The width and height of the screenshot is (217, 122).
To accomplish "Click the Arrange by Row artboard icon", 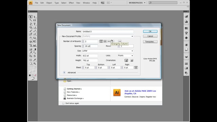I will pos(109,41).
